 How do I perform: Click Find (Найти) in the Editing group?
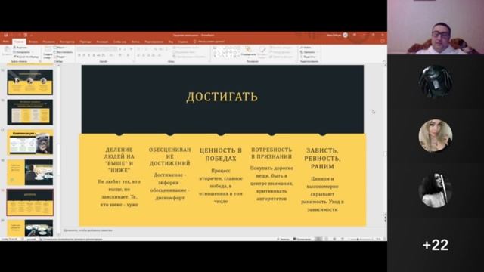tap(306, 48)
